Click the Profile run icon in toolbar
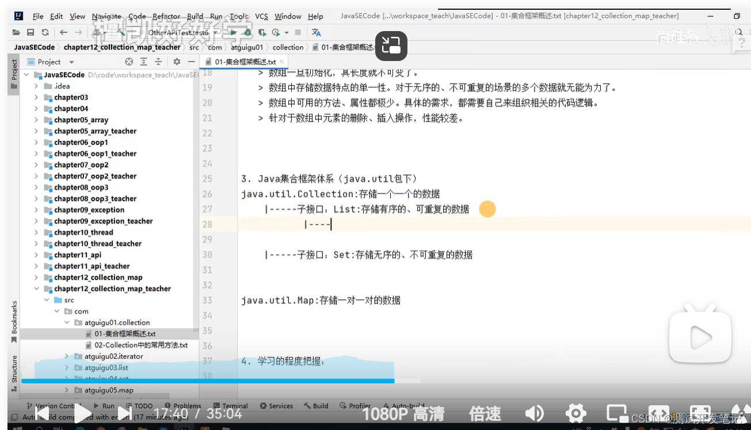 pyautogui.click(x=276, y=32)
